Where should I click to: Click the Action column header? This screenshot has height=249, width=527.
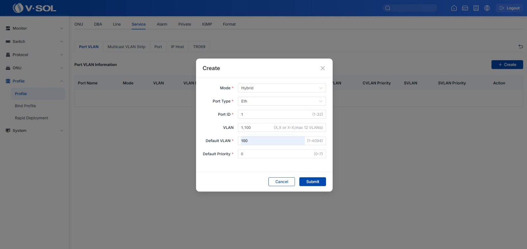click(x=499, y=83)
